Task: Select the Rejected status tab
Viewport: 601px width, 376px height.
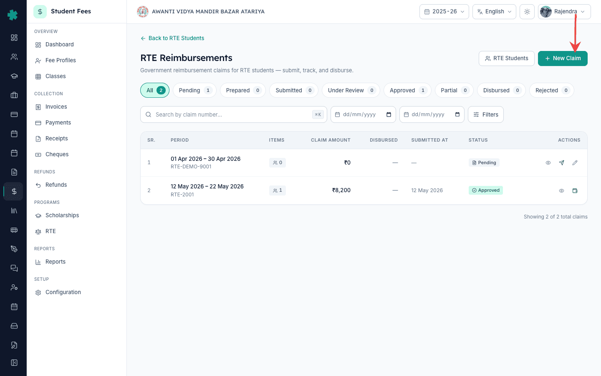Action: tap(552, 90)
